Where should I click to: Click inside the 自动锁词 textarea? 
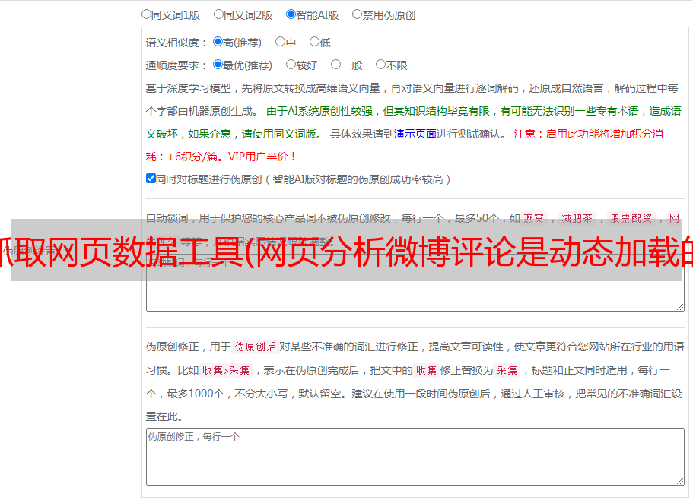415,283
